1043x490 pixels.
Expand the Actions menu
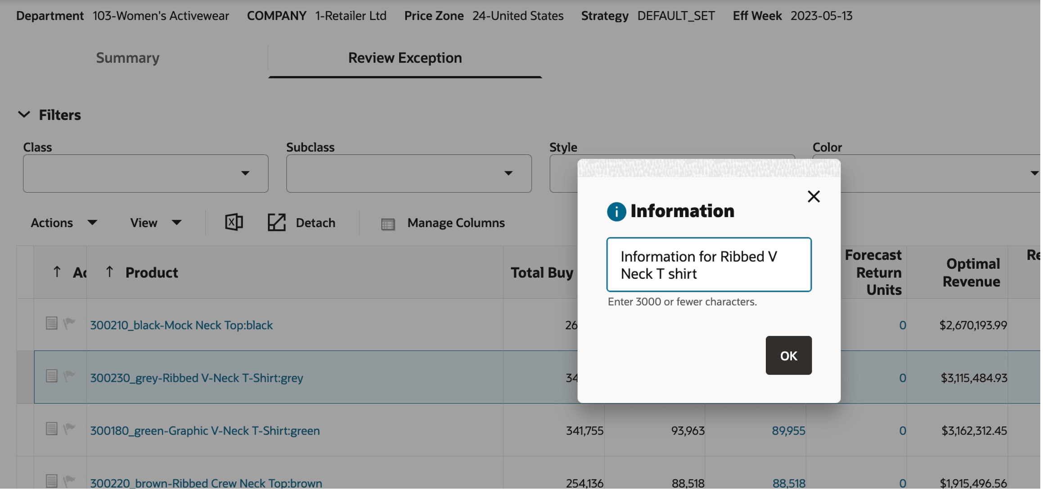coord(64,223)
